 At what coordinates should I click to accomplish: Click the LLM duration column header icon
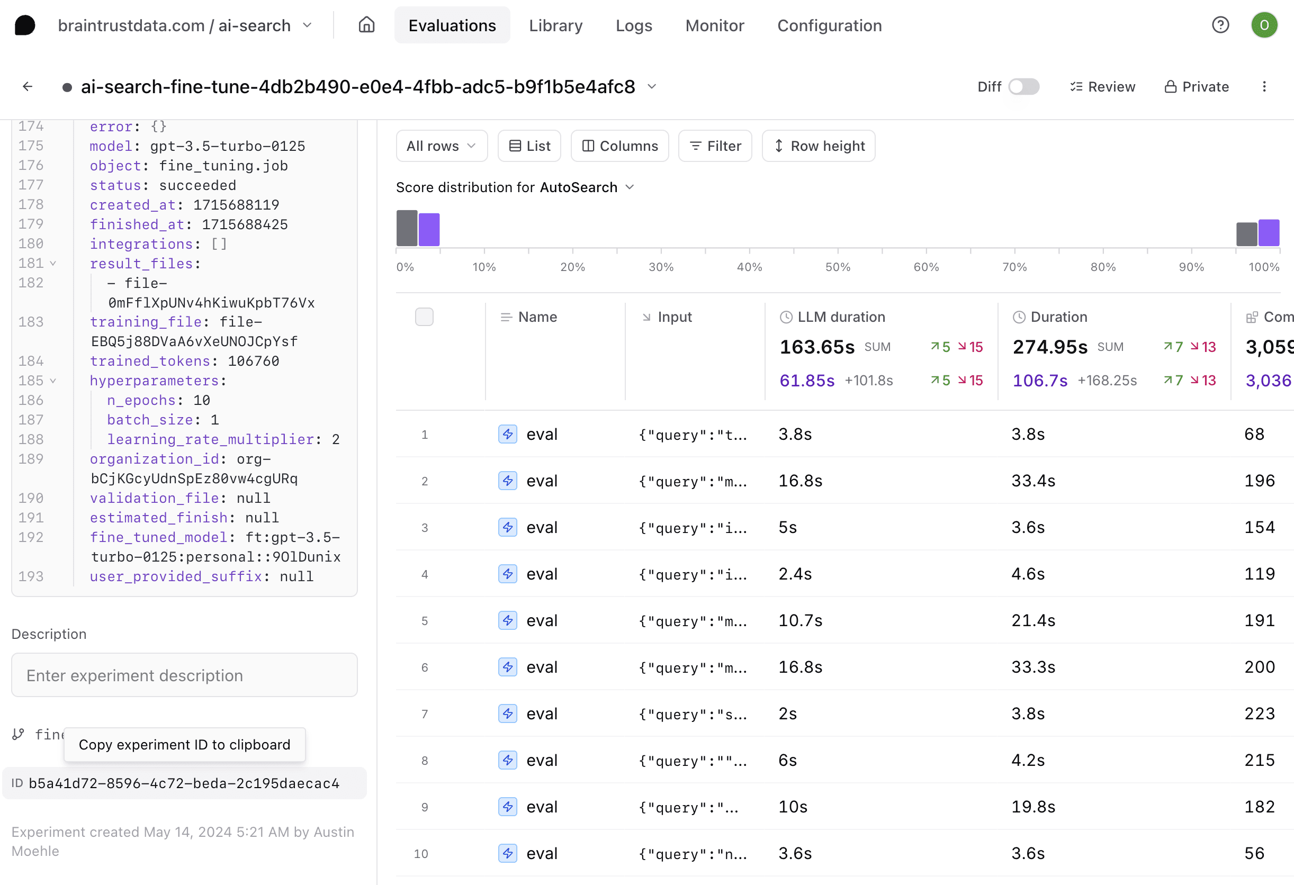787,317
